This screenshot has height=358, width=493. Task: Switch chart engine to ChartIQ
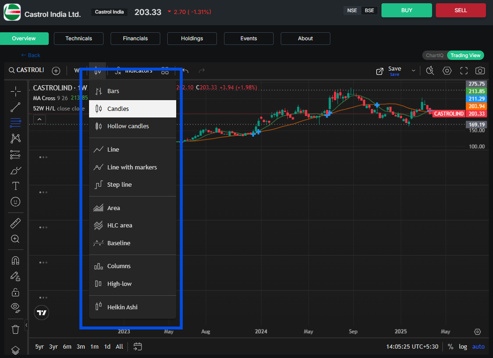click(434, 55)
